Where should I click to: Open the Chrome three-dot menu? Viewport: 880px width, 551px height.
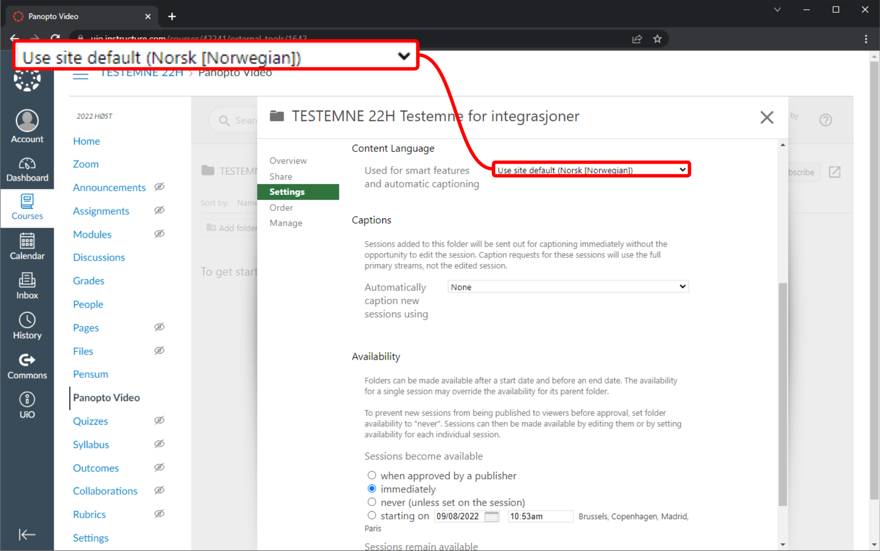click(866, 39)
